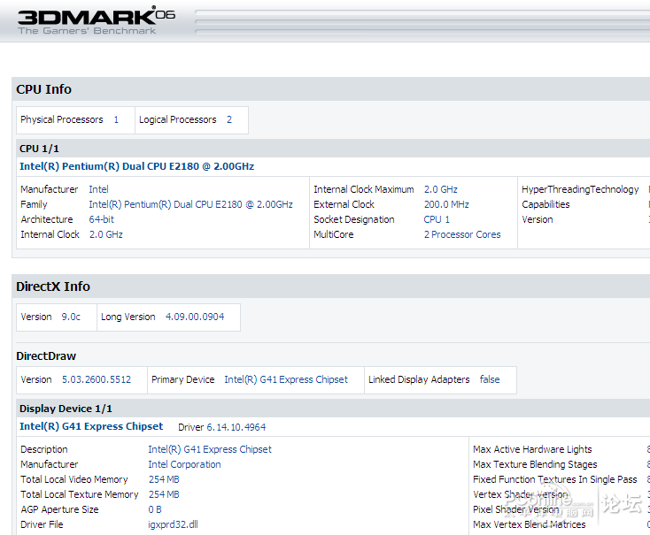Click the CPU 'Version' label beside Socket Designation
650x535 pixels.
(x=538, y=219)
